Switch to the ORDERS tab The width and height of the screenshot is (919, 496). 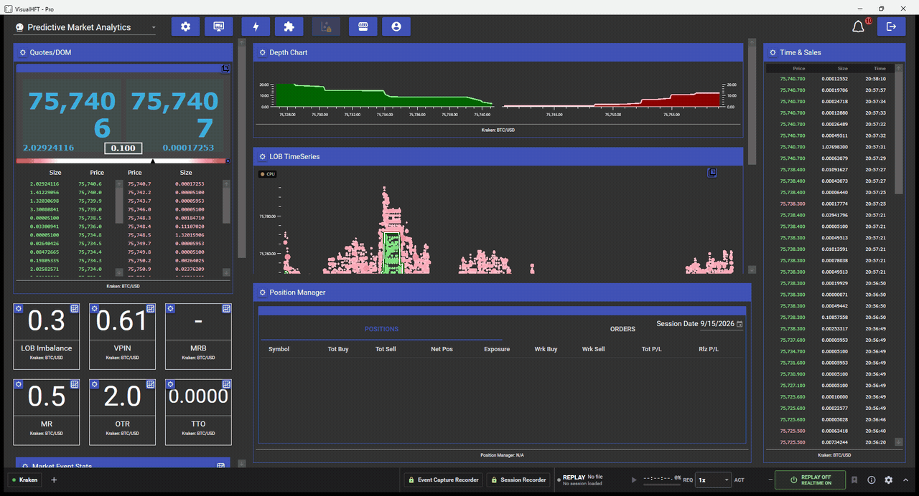coord(622,330)
